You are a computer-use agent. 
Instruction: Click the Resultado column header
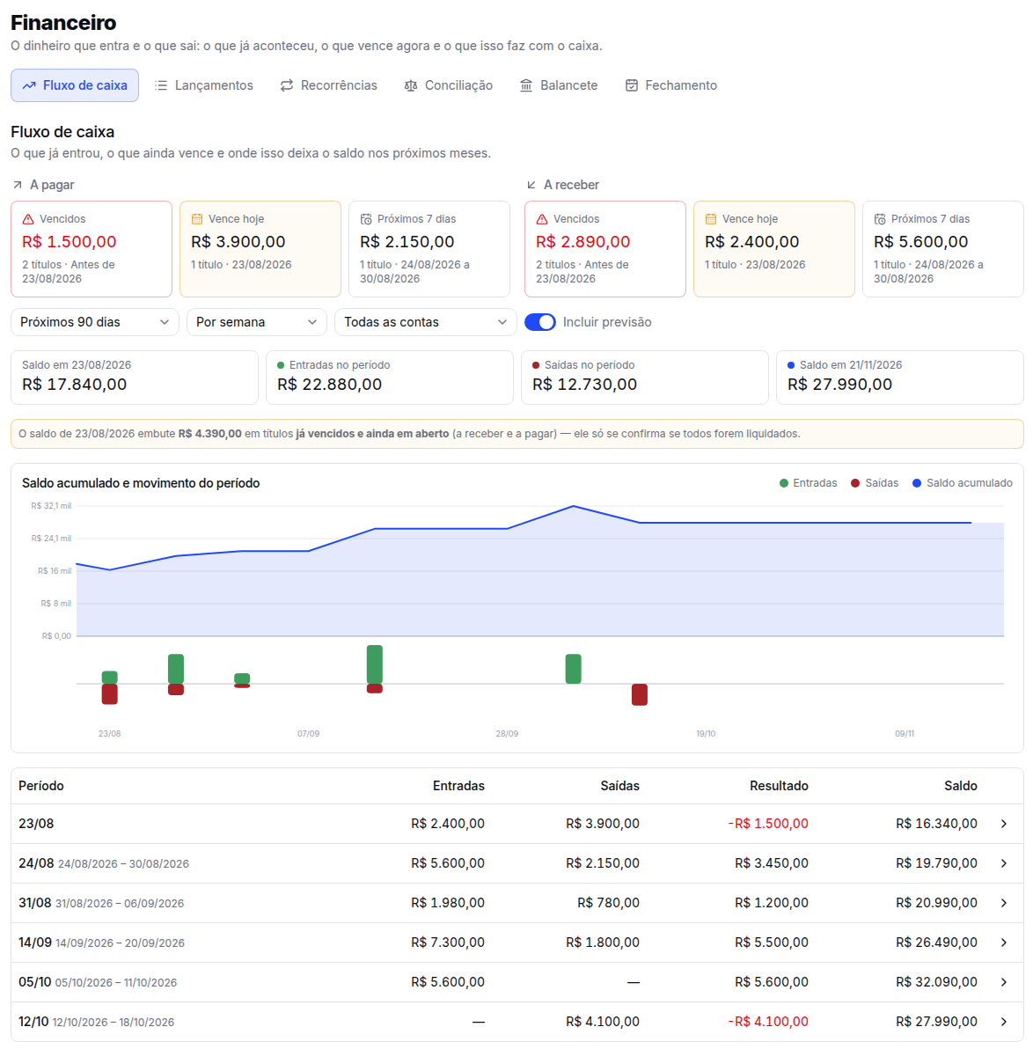click(x=779, y=786)
